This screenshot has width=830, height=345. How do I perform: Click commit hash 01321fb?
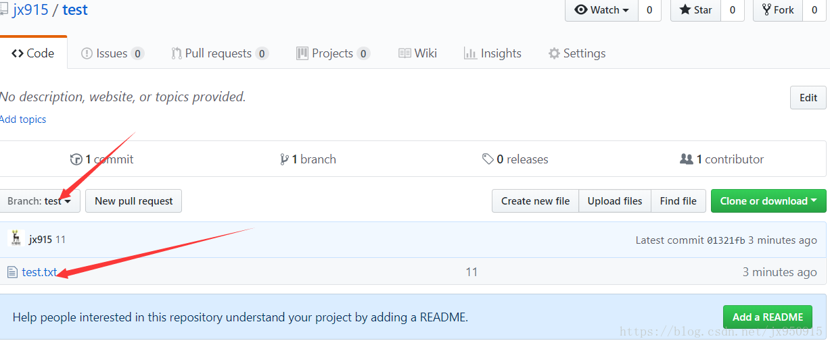tap(726, 240)
